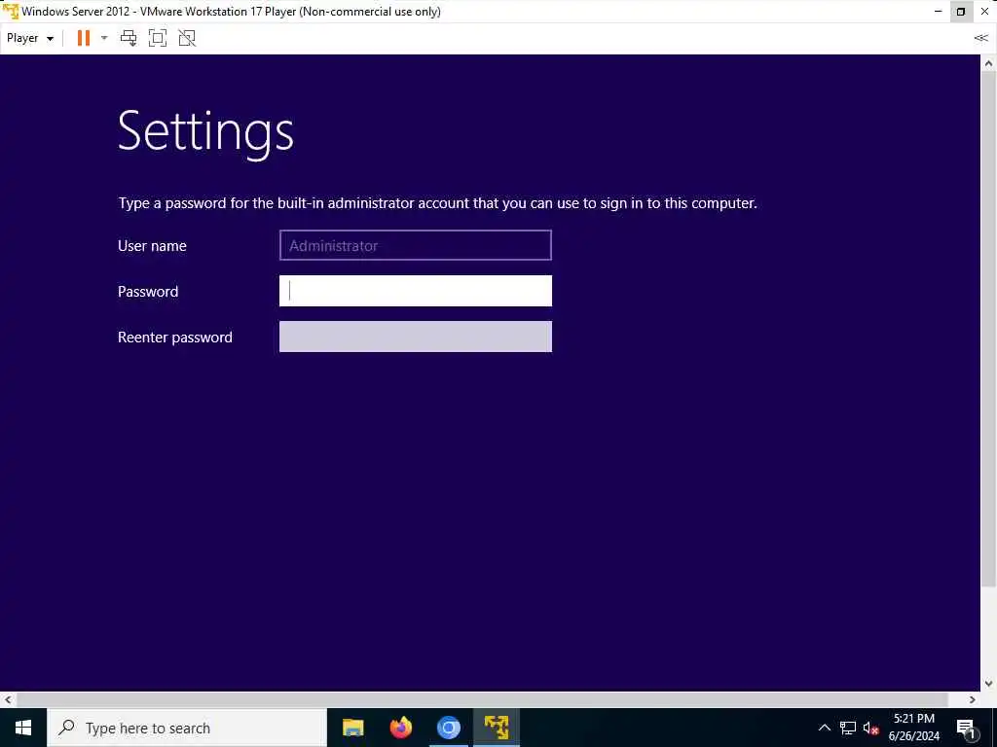Select VMware Player taskbar icon

pos(496,728)
